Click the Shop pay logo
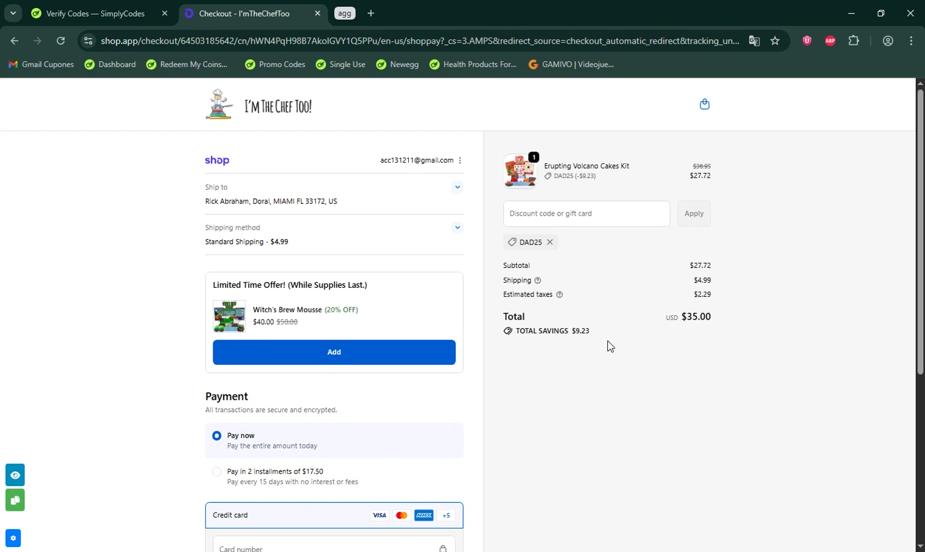This screenshot has height=552, width=925. (x=217, y=160)
